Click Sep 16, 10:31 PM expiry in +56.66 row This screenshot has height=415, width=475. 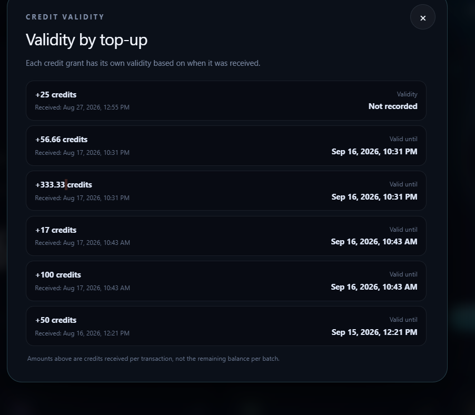pos(374,152)
